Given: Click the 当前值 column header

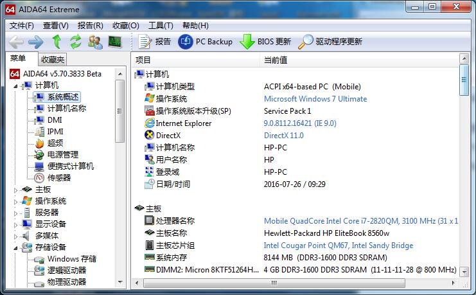Looking at the screenshot, I should [x=276, y=60].
